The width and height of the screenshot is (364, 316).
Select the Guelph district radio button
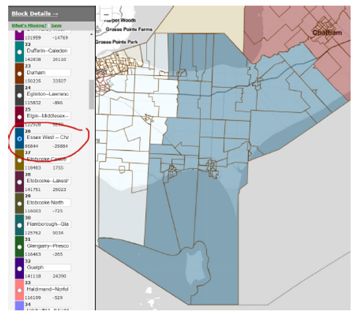coord(19,269)
